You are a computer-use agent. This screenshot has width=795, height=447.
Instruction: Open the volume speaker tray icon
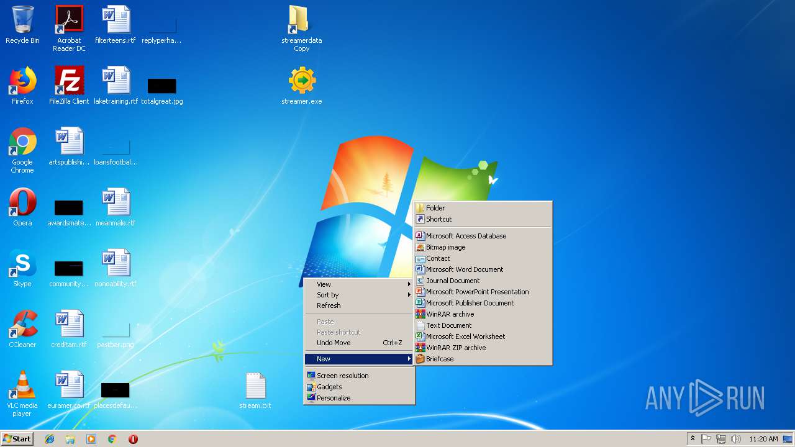[x=735, y=439]
